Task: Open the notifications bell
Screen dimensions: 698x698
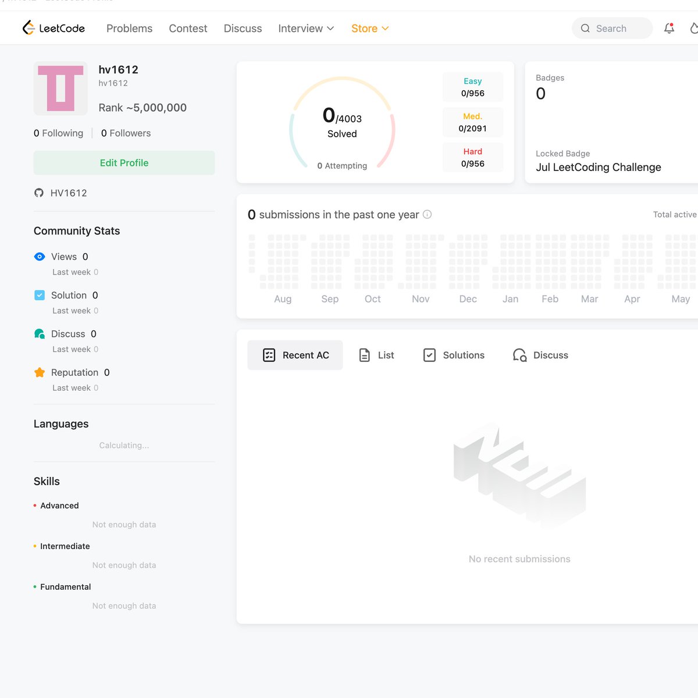Action: pyautogui.click(x=669, y=28)
